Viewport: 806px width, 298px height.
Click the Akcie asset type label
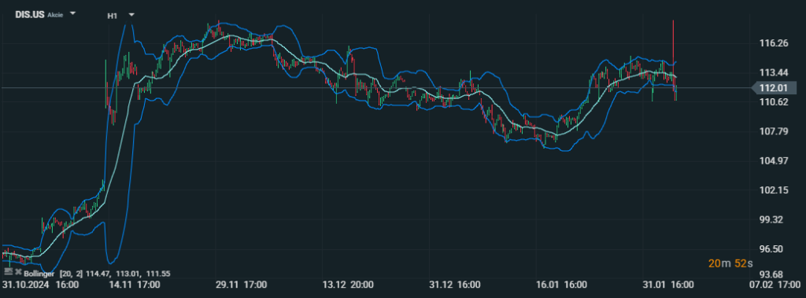tap(55, 16)
